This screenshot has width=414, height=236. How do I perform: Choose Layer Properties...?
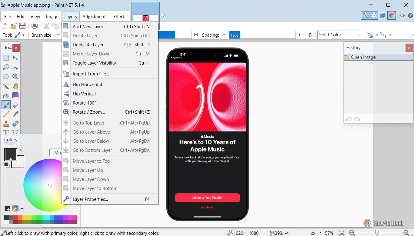point(110,199)
